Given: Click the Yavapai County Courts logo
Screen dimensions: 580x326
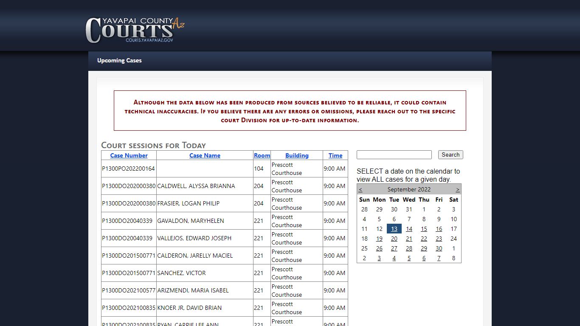Looking at the screenshot, I should tap(135, 30).
